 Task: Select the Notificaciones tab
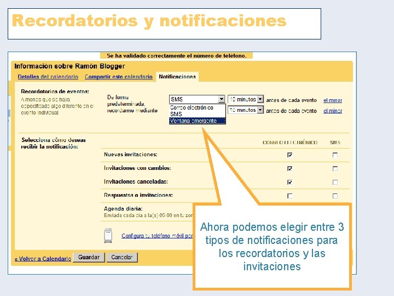(x=177, y=77)
